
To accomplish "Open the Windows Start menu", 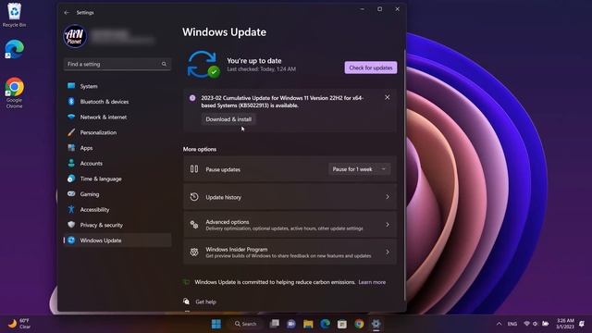I will tap(216, 324).
